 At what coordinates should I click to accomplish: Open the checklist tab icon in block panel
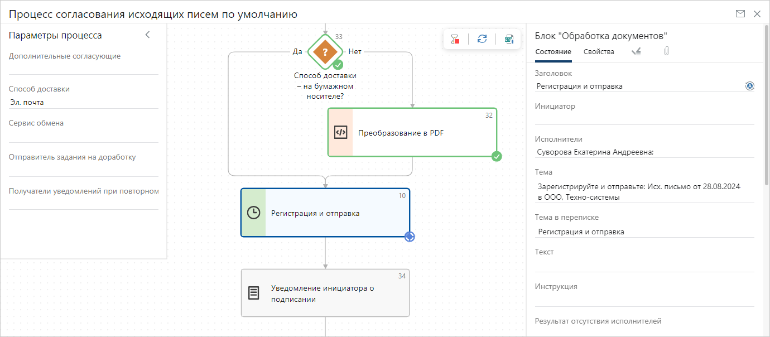(x=636, y=51)
